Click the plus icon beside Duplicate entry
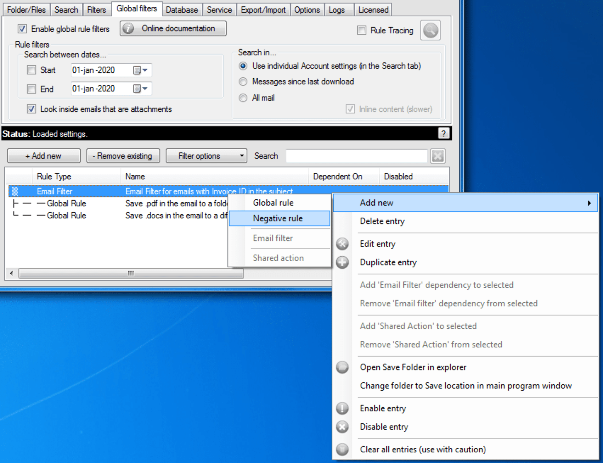Image resolution: width=603 pixels, height=463 pixels. click(342, 262)
